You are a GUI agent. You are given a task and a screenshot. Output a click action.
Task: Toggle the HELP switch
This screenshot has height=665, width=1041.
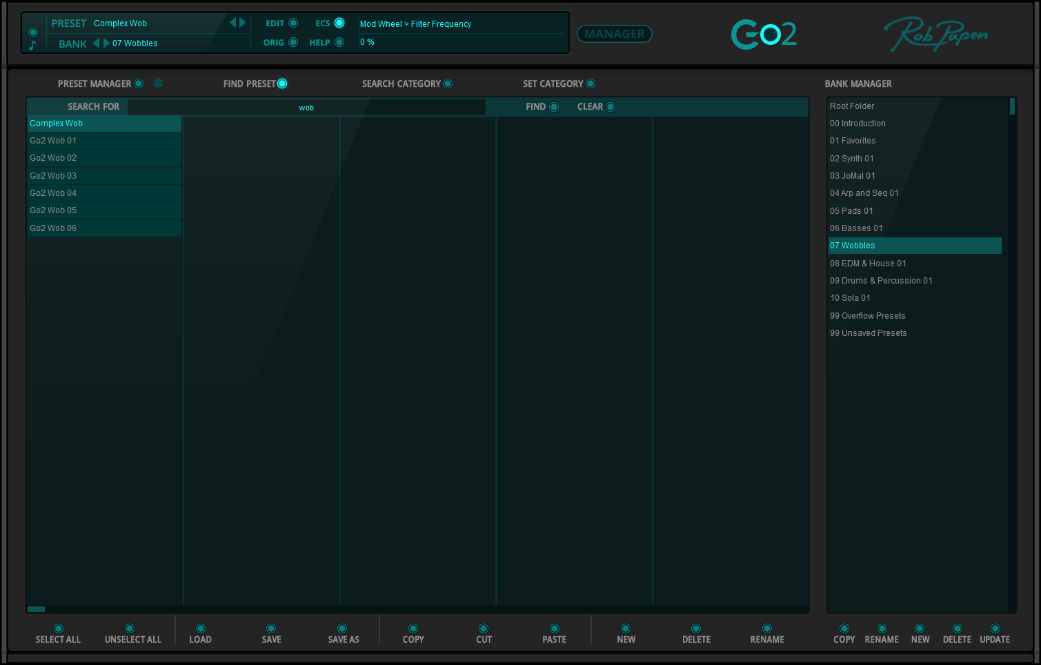click(339, 42)
